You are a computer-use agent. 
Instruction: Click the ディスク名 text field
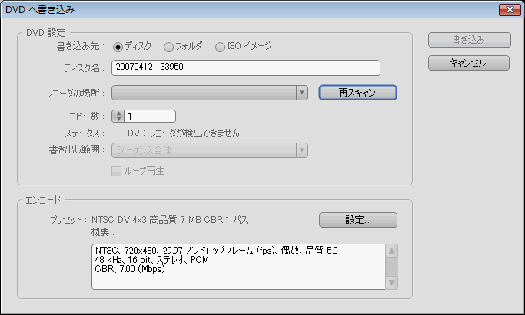pyautogui.click(x=246, y=67)
